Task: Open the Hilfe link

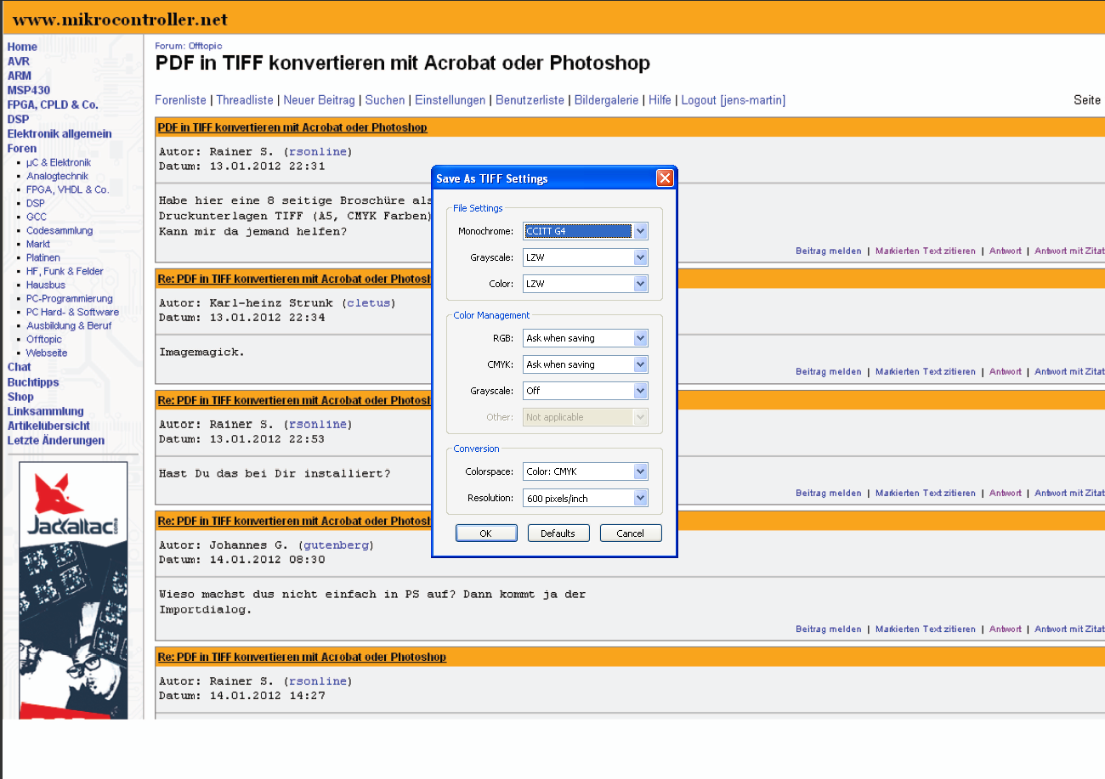Action: [x=660, y=100]
